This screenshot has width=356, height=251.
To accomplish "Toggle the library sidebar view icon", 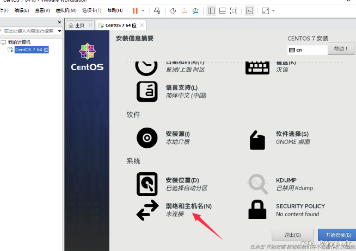I will coord(211,11).
